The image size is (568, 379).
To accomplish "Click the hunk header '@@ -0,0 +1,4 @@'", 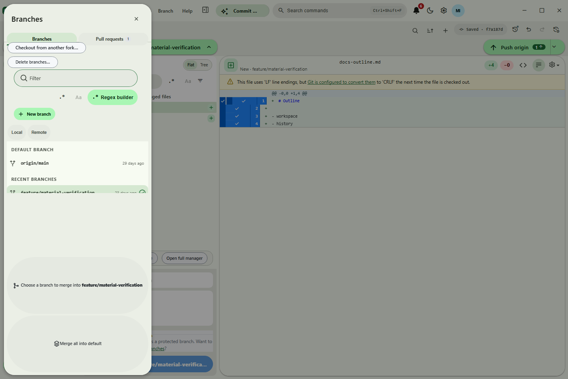I will point(289,94).
